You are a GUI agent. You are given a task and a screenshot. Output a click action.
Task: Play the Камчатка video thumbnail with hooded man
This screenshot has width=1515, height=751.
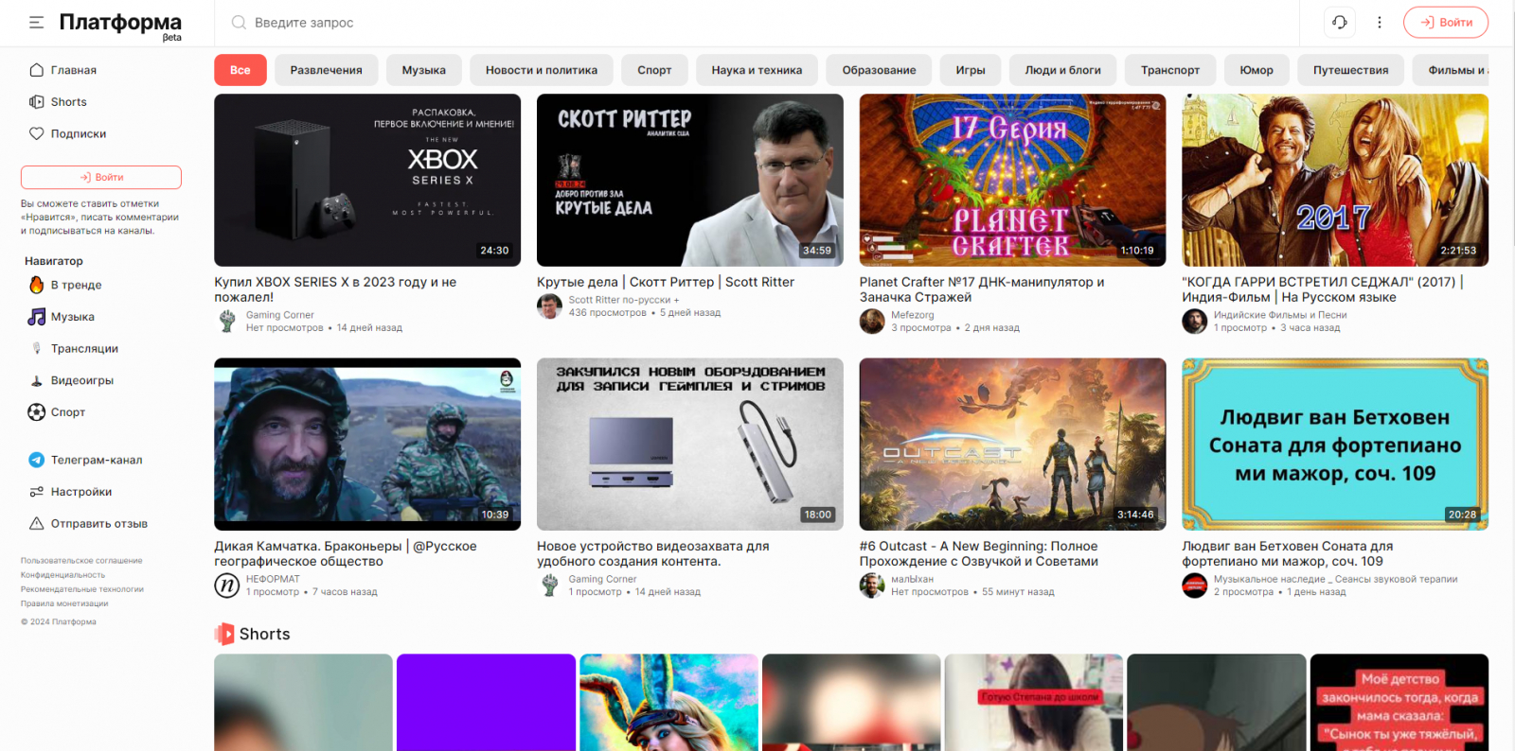367,444
